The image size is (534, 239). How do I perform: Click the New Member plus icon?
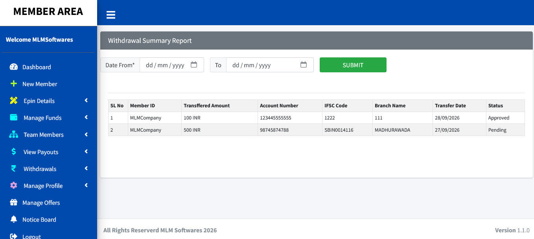coord(14,84)
